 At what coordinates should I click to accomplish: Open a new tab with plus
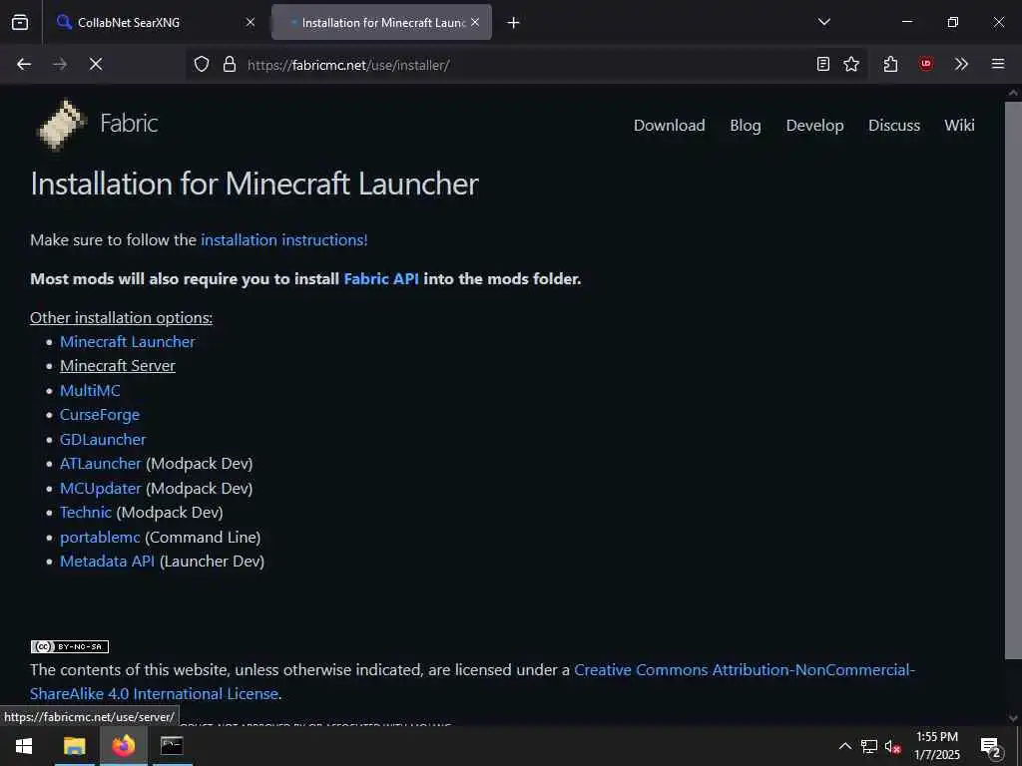click(x=514, y=22)
